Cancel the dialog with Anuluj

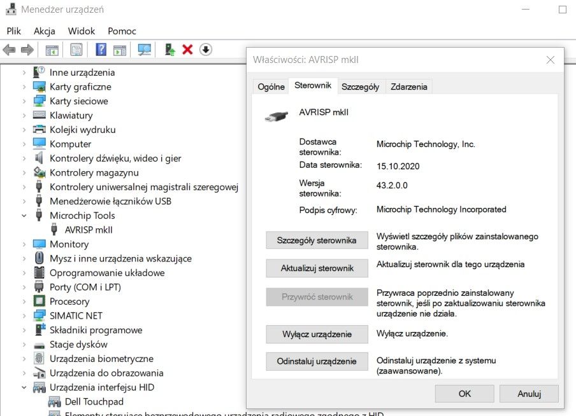(x=529, y=394)
